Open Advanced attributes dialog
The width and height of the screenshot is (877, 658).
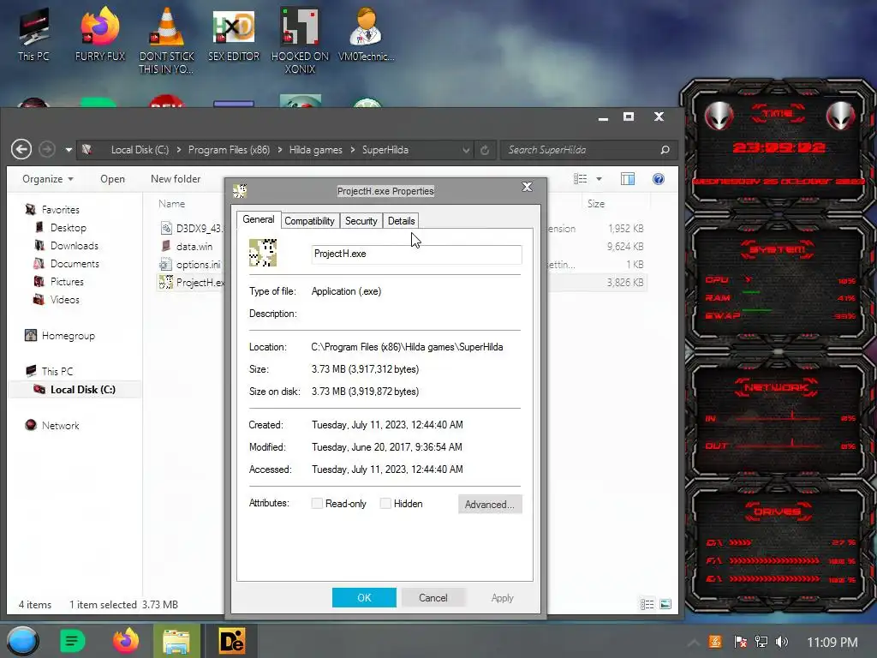coord(490,504)
